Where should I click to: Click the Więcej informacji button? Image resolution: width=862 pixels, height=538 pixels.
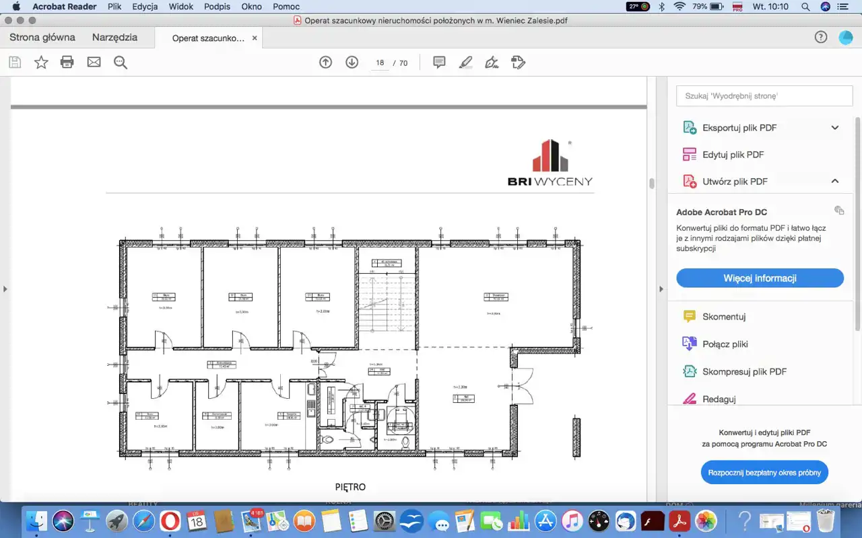pyautogui.click(x=760, y=278)
